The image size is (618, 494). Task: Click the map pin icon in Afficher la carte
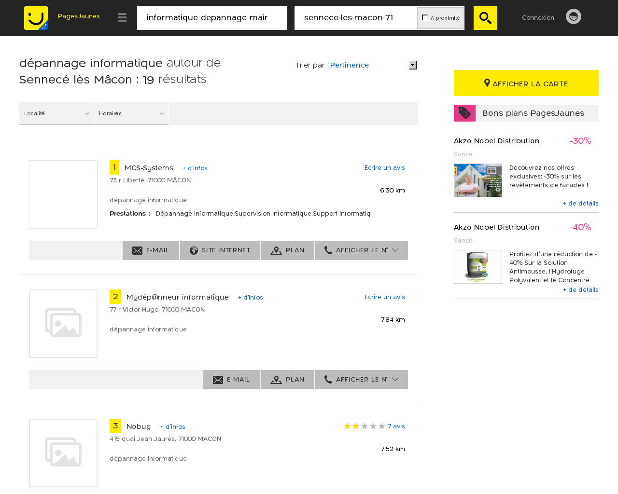point(487,83)
